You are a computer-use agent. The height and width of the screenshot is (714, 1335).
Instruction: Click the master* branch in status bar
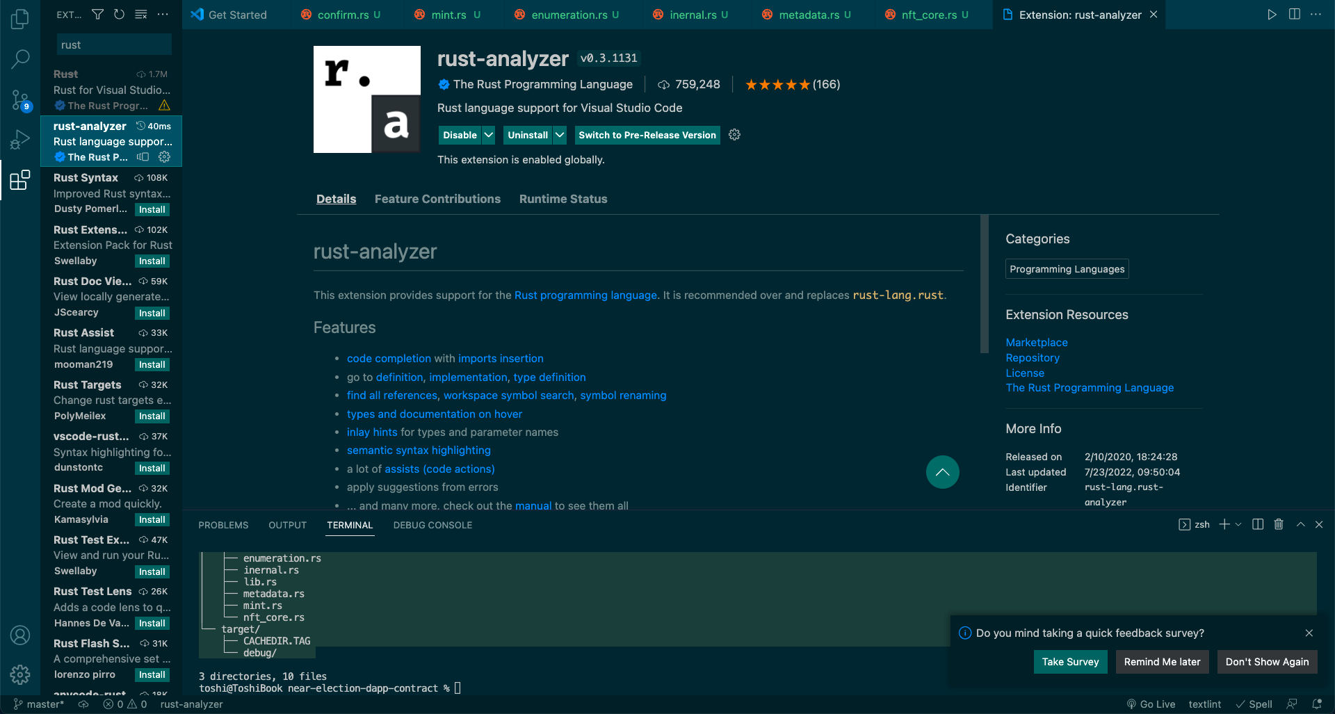39,704
